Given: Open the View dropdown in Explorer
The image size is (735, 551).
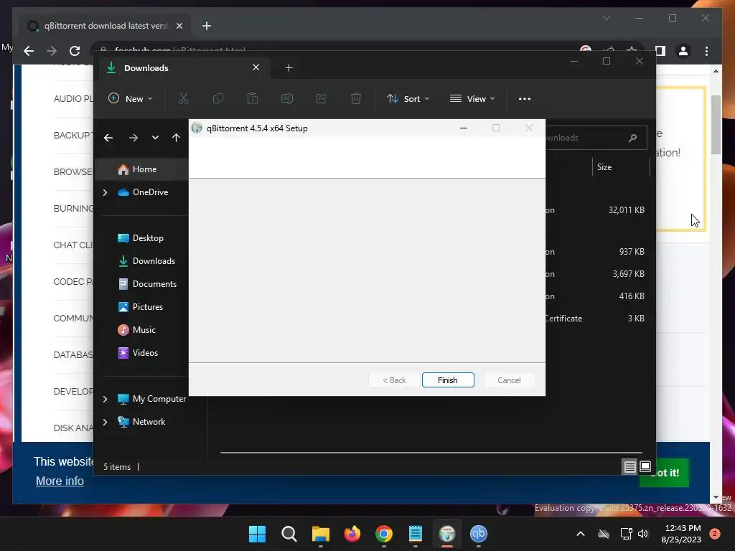Looking at the screenshot, I should point(472,98).
